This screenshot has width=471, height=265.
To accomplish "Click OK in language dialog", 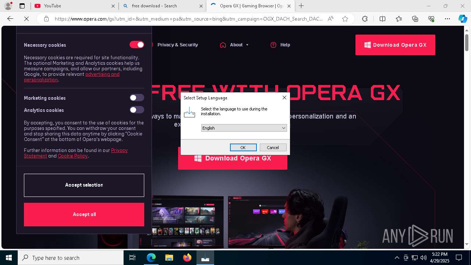I will pos(243,147).
